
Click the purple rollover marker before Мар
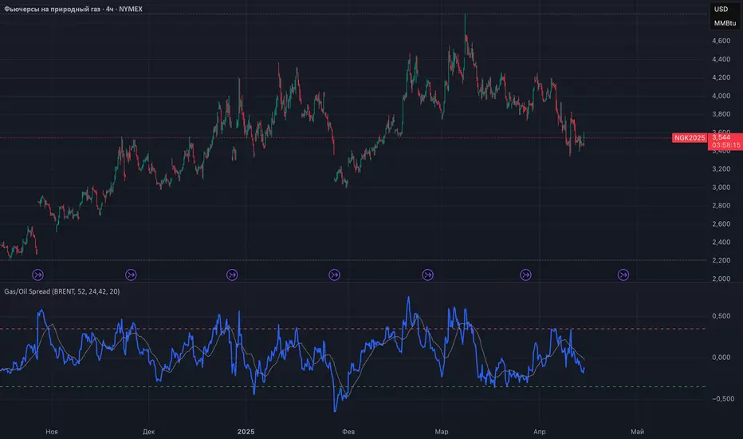[427, 275]
